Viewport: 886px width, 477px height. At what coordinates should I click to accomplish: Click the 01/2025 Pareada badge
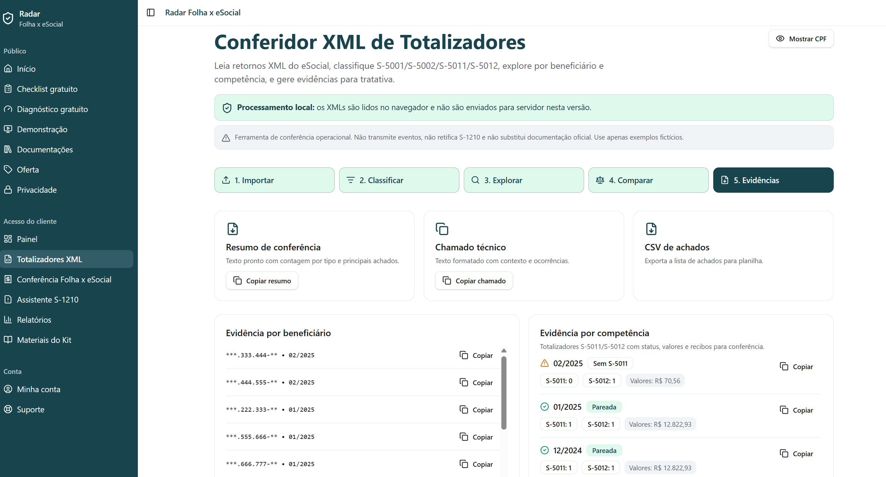604,407
